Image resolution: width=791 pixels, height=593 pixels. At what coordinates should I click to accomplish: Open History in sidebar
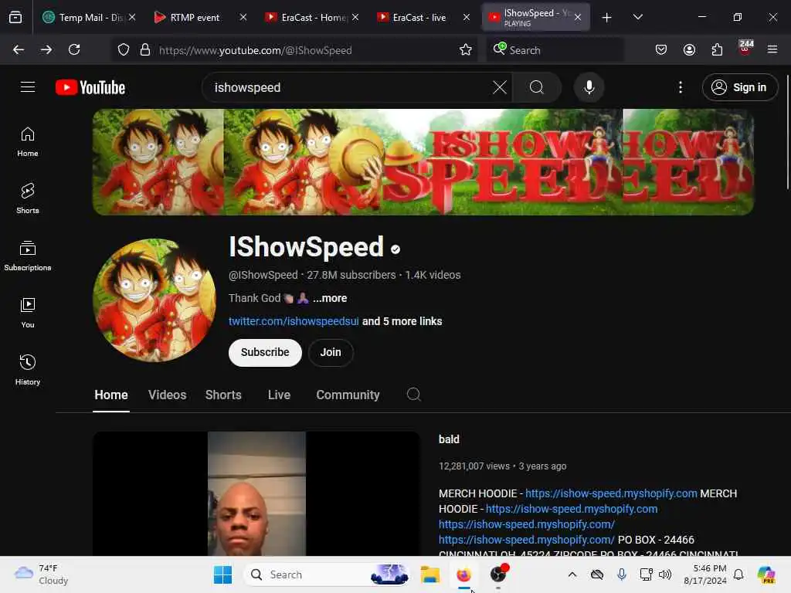(28, 371)
